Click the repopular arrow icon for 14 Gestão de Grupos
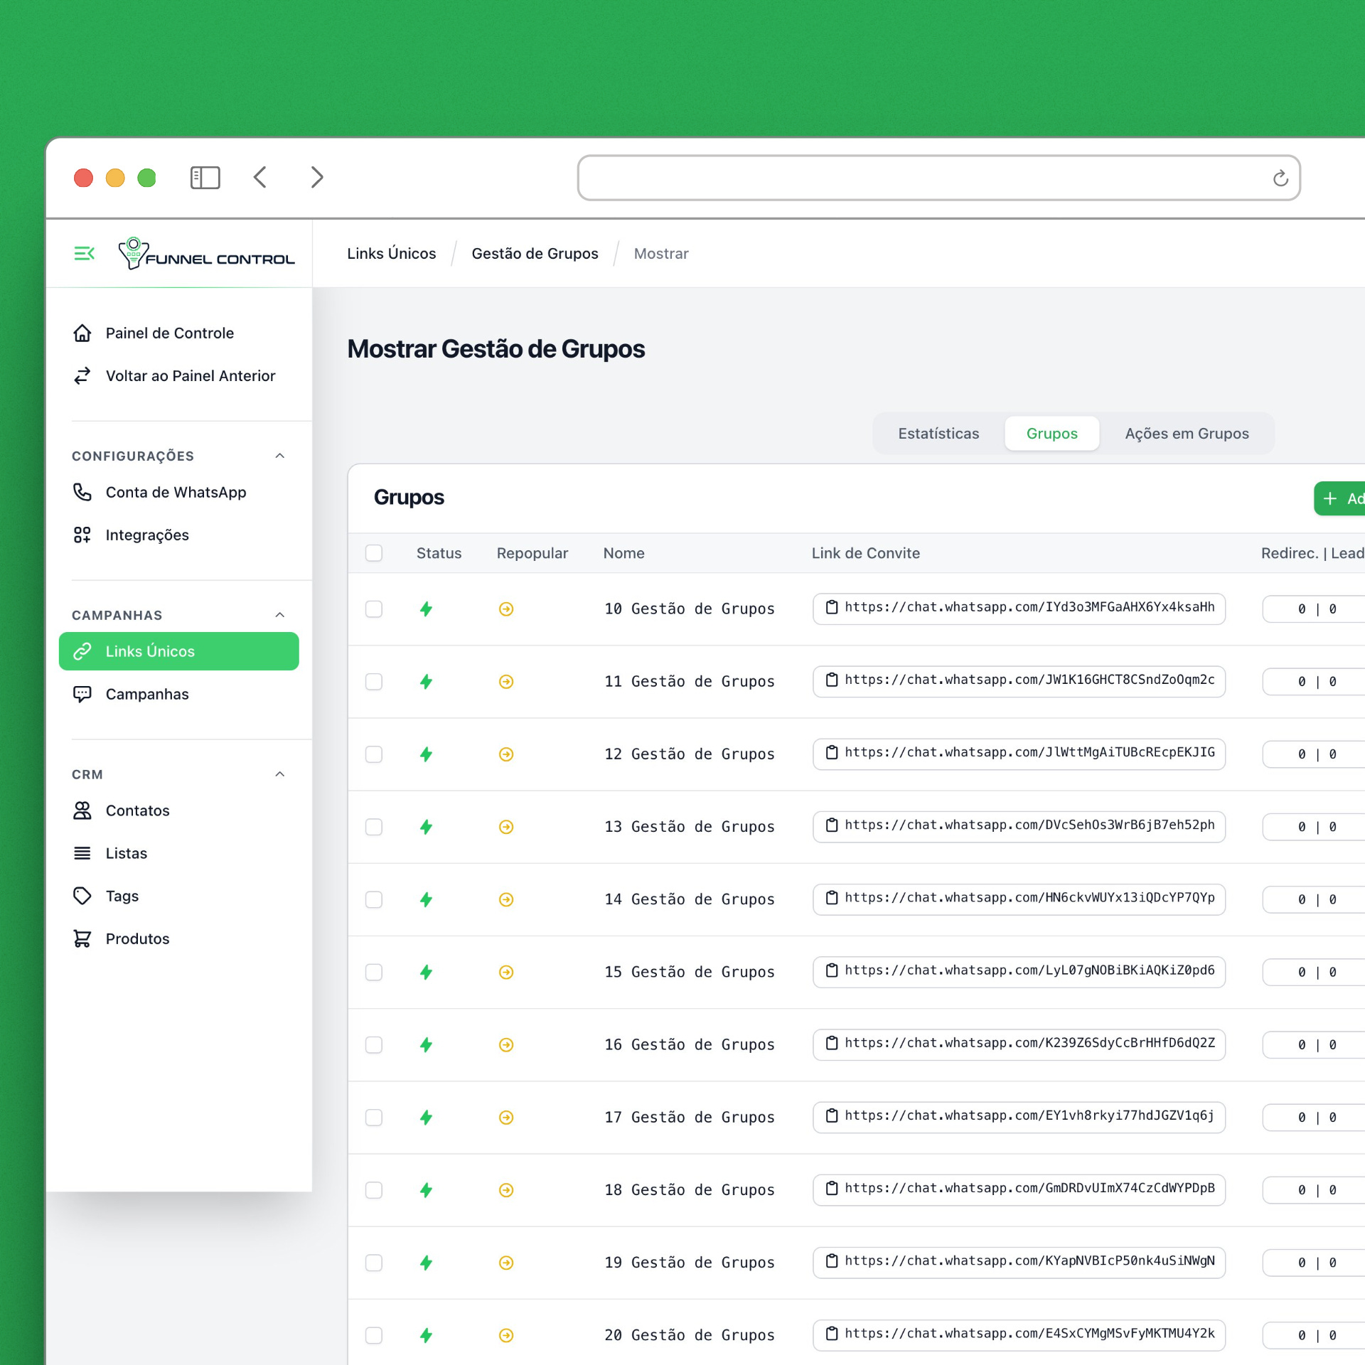 [x=506, y=899]
